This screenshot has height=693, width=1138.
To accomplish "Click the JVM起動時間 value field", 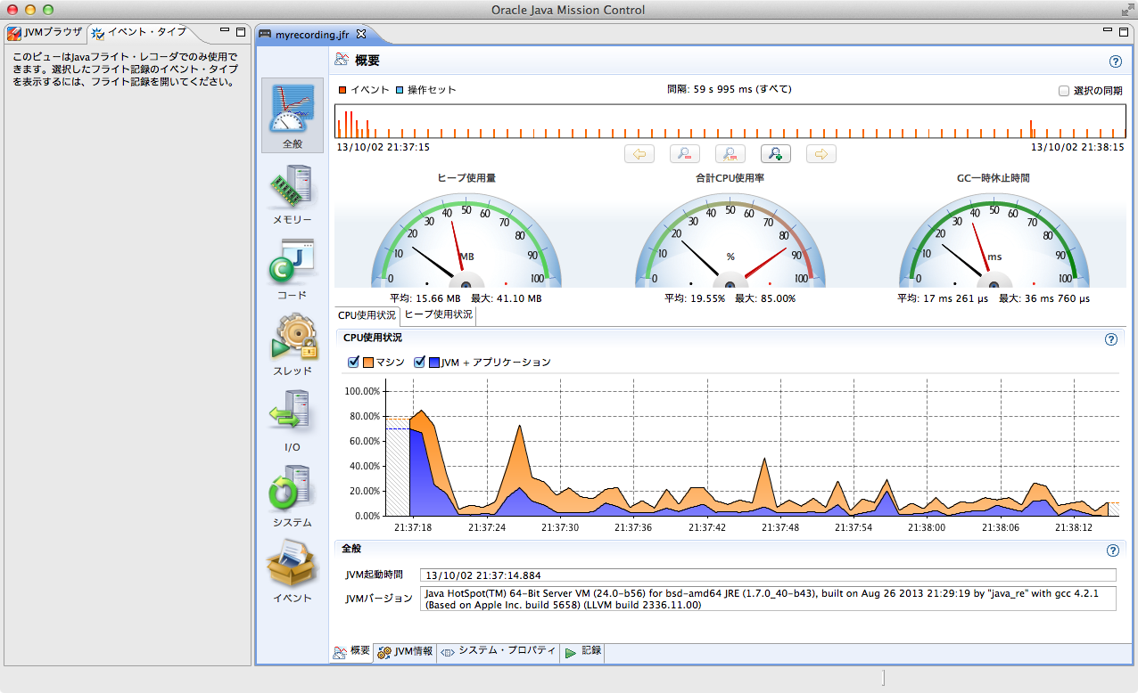I will pyautogui.click(x=766, y=575).
